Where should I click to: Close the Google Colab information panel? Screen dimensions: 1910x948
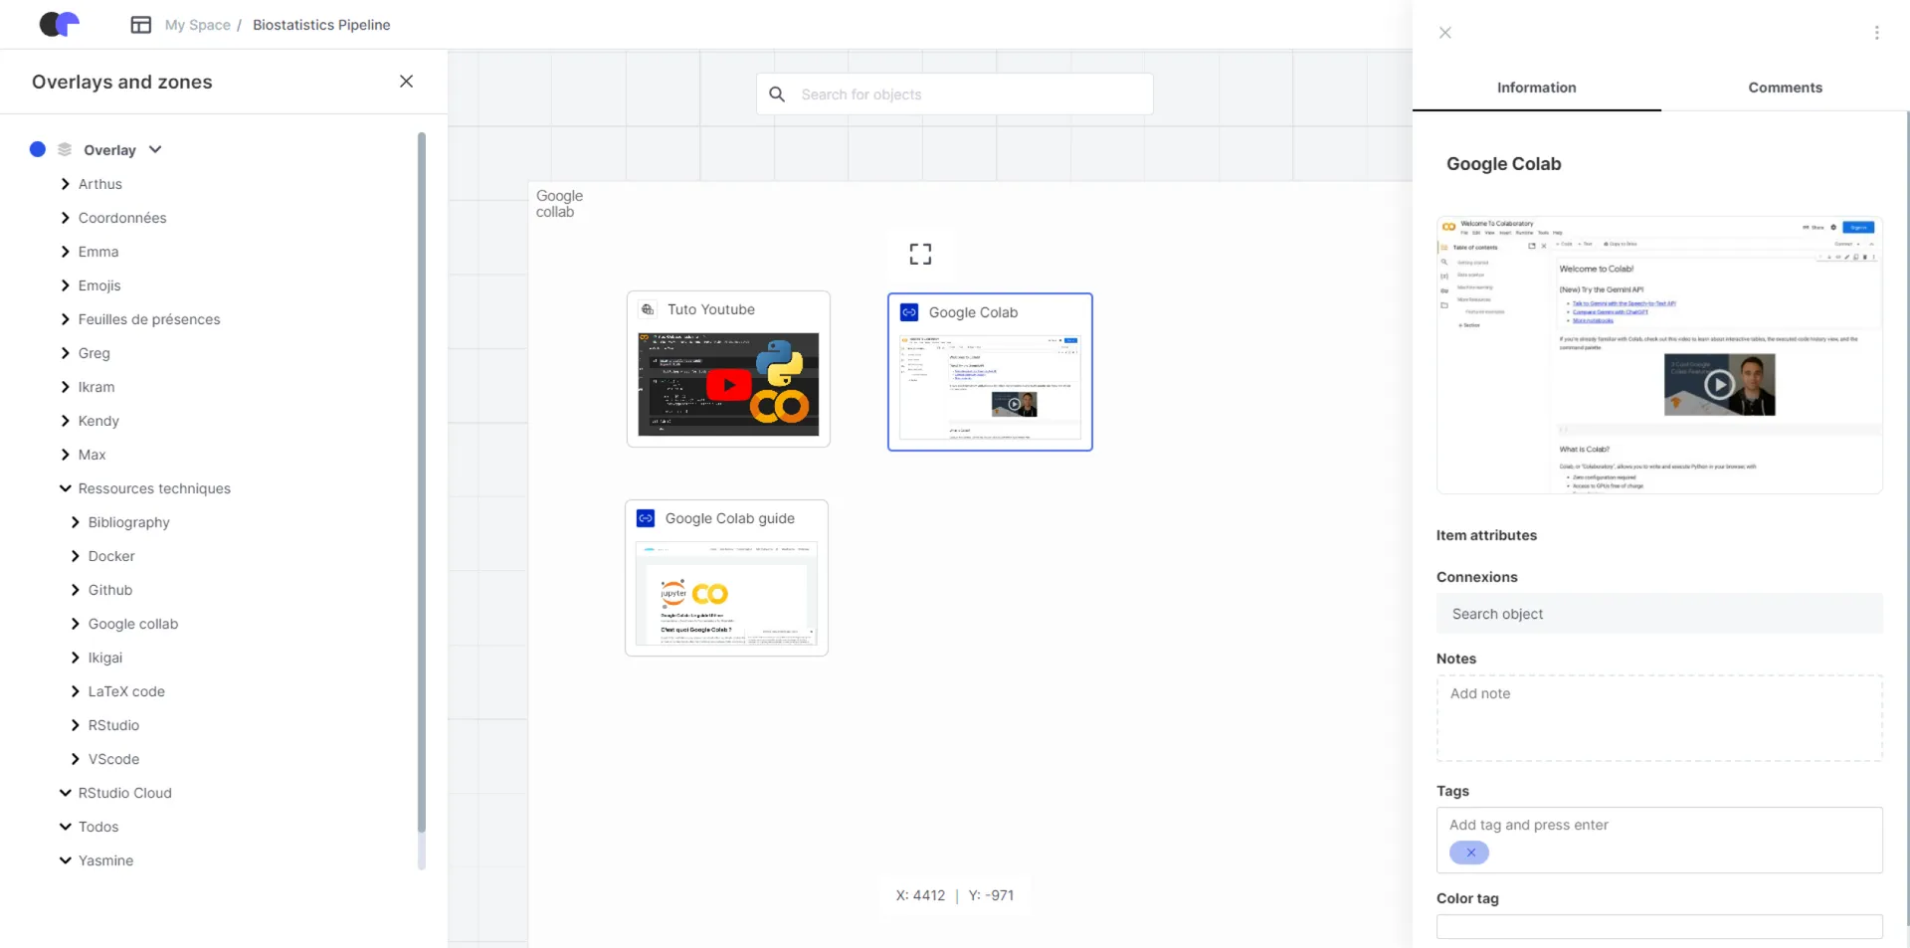pos(1444,33)
